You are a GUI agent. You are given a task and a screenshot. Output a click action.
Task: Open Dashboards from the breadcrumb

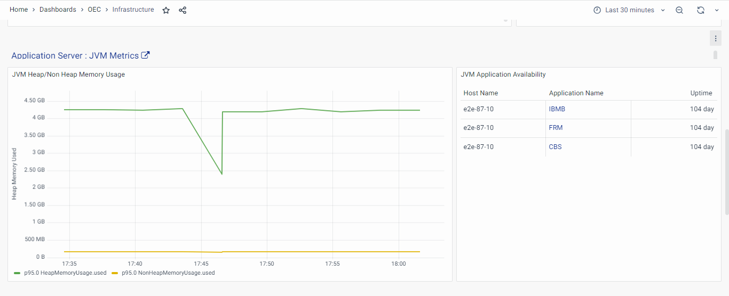[x=58, y=10]
